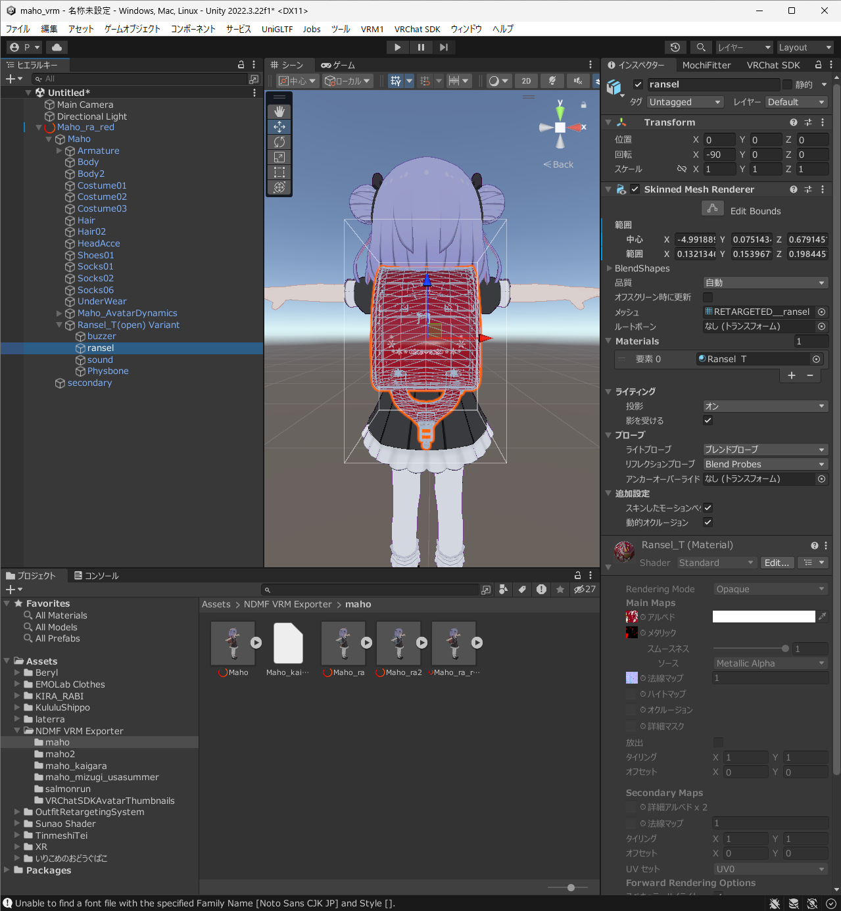841x911 pixels.
Task: Select All Materials in Favorites
Action: [x=61, y=615]
